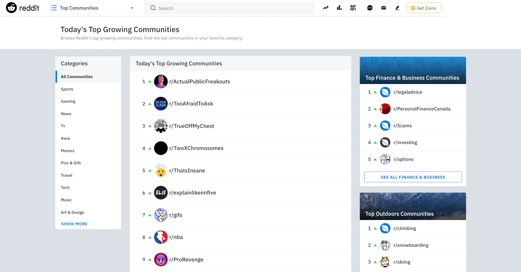The height and width of the screenshot is (272, 521).
Task: Expand categories with Show More
Action: point(74,224)
